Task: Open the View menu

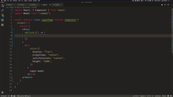Action: point(19,1)
